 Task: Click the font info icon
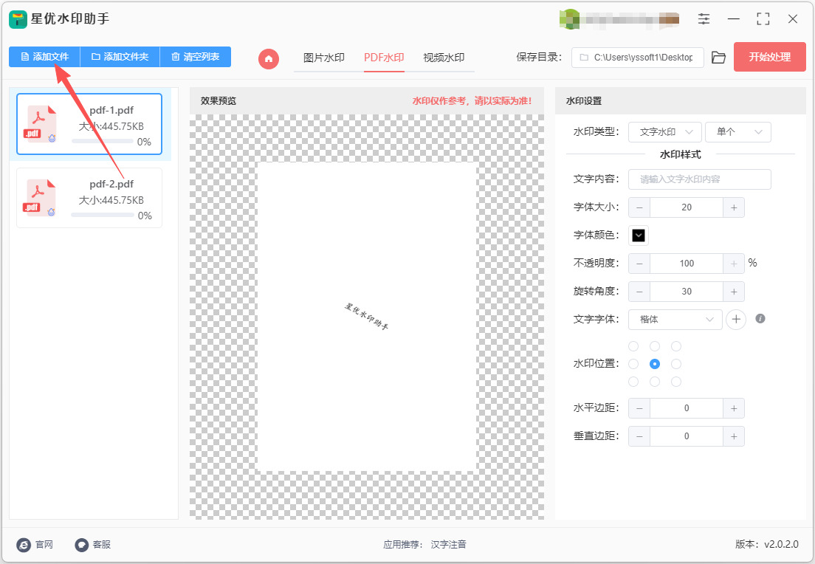(760, 319)
